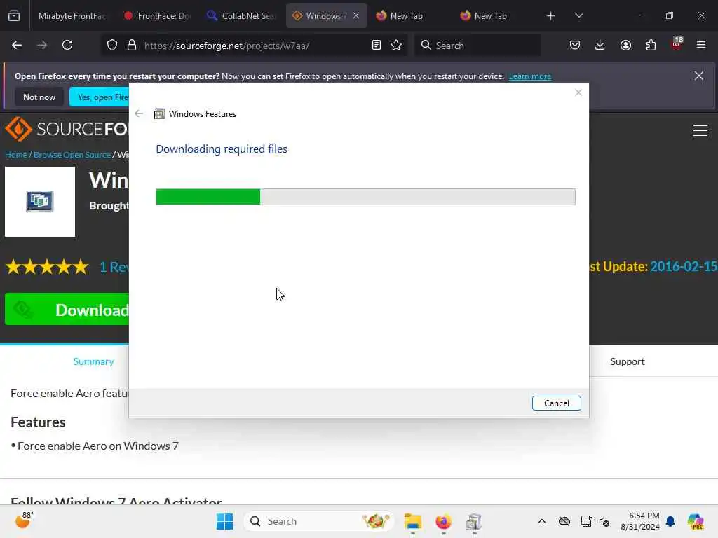The height and width of the screenshot is (538, 718).
Task: Save page to Pocket
Action: click(x=575, y=46)
